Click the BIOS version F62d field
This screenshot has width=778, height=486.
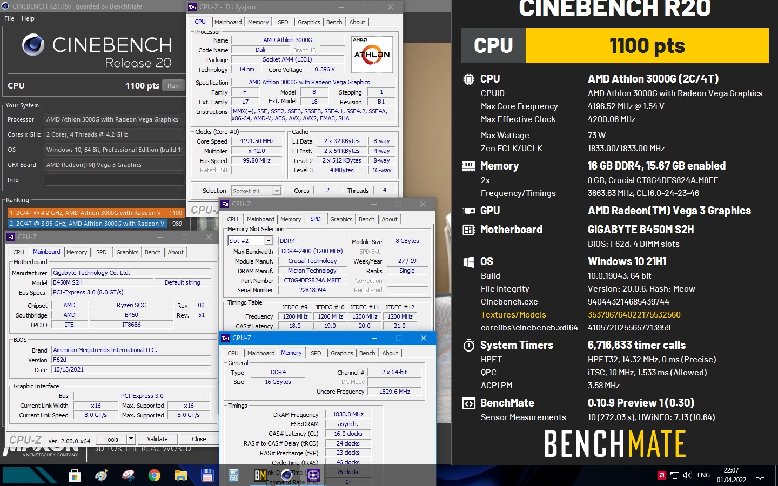[x=131, y=360]
